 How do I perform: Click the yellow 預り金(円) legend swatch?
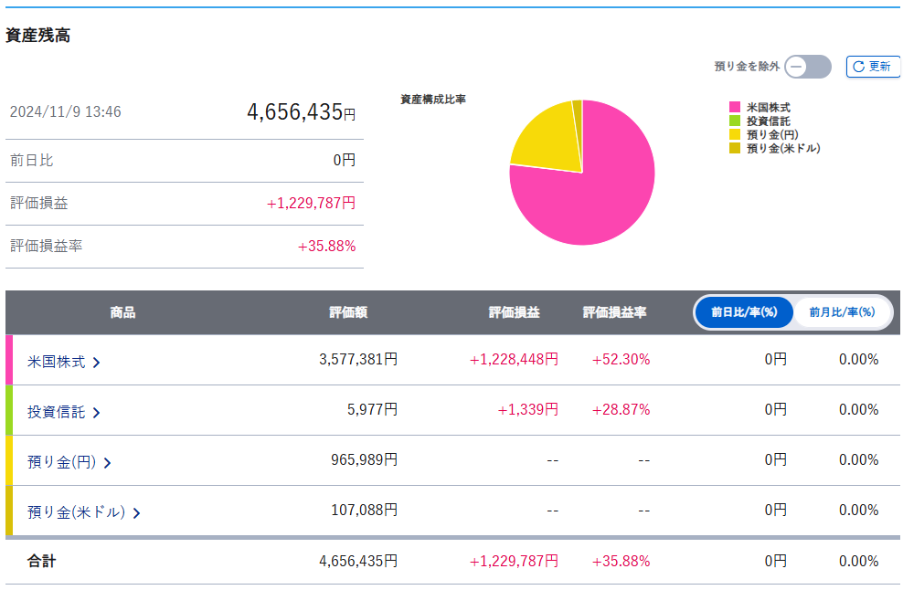point(734,134)
